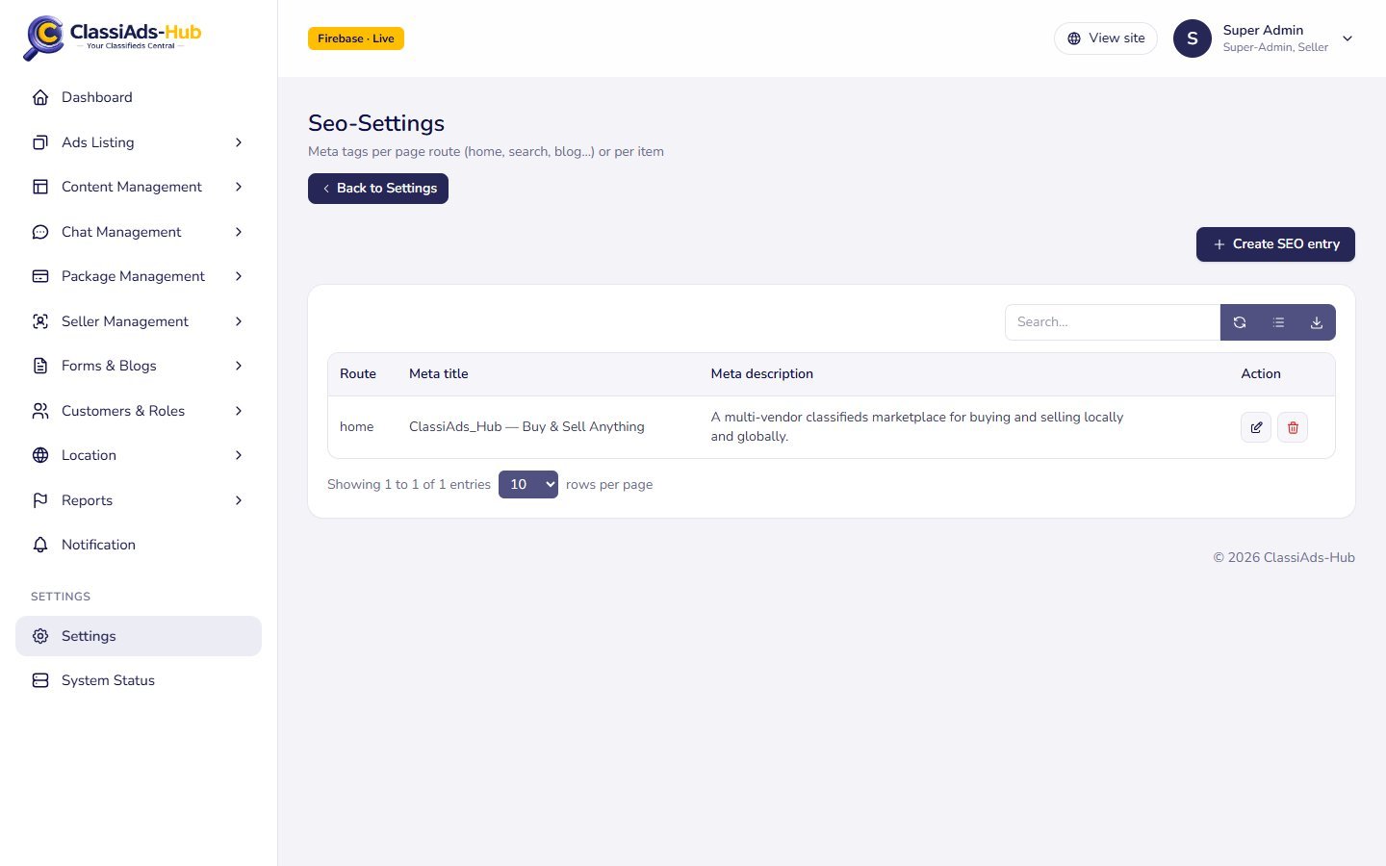Click the Ads Listing sidebar icon
Screen dimensions: 1386x866
pyautogui.click(x=40, y=142)
